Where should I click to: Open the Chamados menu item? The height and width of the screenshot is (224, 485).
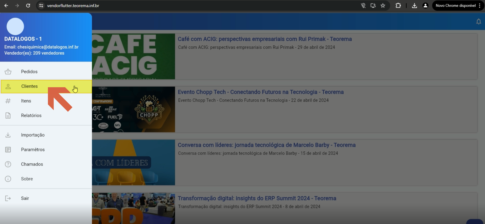click(46, 164)
